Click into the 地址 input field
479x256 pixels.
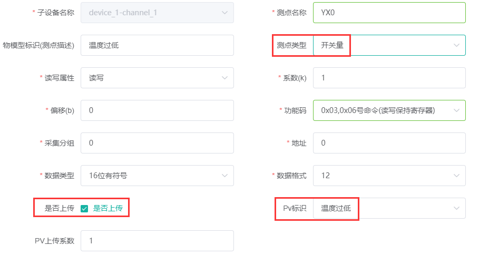click(x=389, y=143)
